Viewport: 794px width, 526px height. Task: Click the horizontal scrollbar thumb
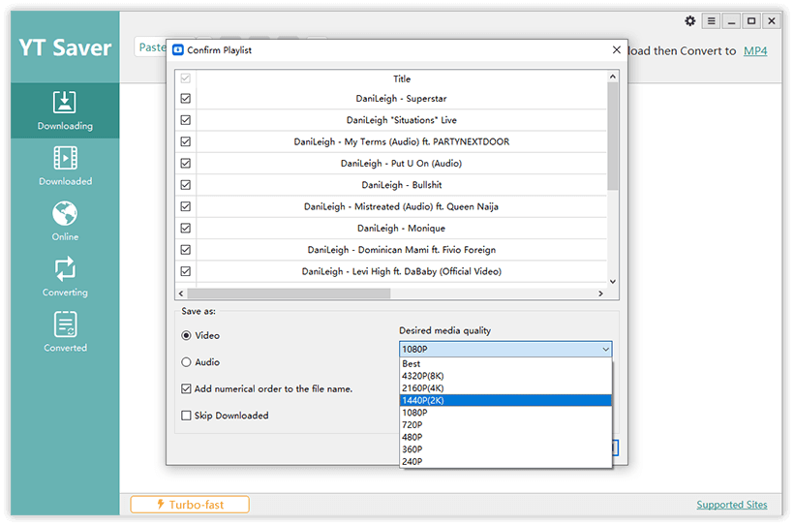[289, 294]
